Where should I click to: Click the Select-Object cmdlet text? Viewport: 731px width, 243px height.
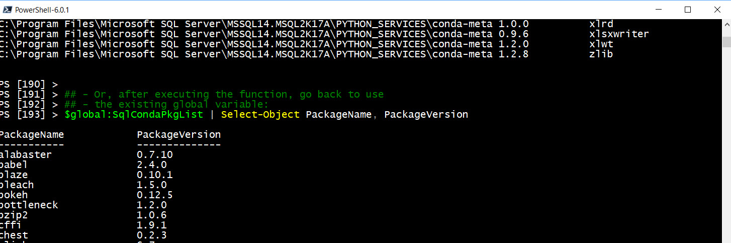260,115
